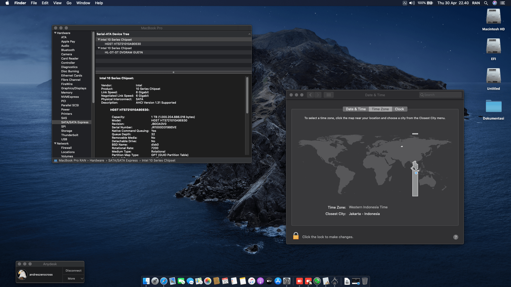Screen dimensions: 511x287
Task: Switch to the Date & Time tab
Action: [356, 109]
